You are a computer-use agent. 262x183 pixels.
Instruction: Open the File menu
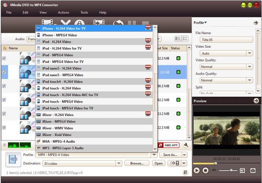(9, 13)
